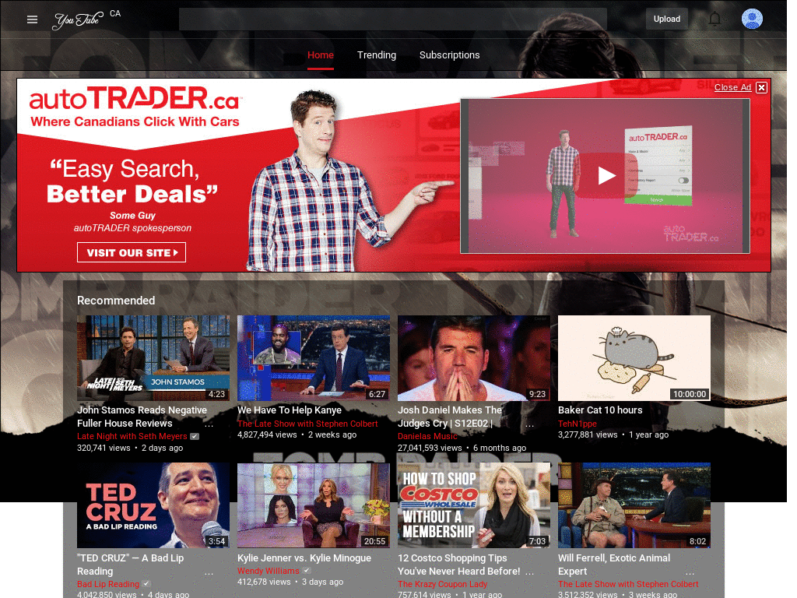Click verified badge next to Wendy Williams
Image resolution: width=797 pixels, height=598 pixels.
click(307, 571)
